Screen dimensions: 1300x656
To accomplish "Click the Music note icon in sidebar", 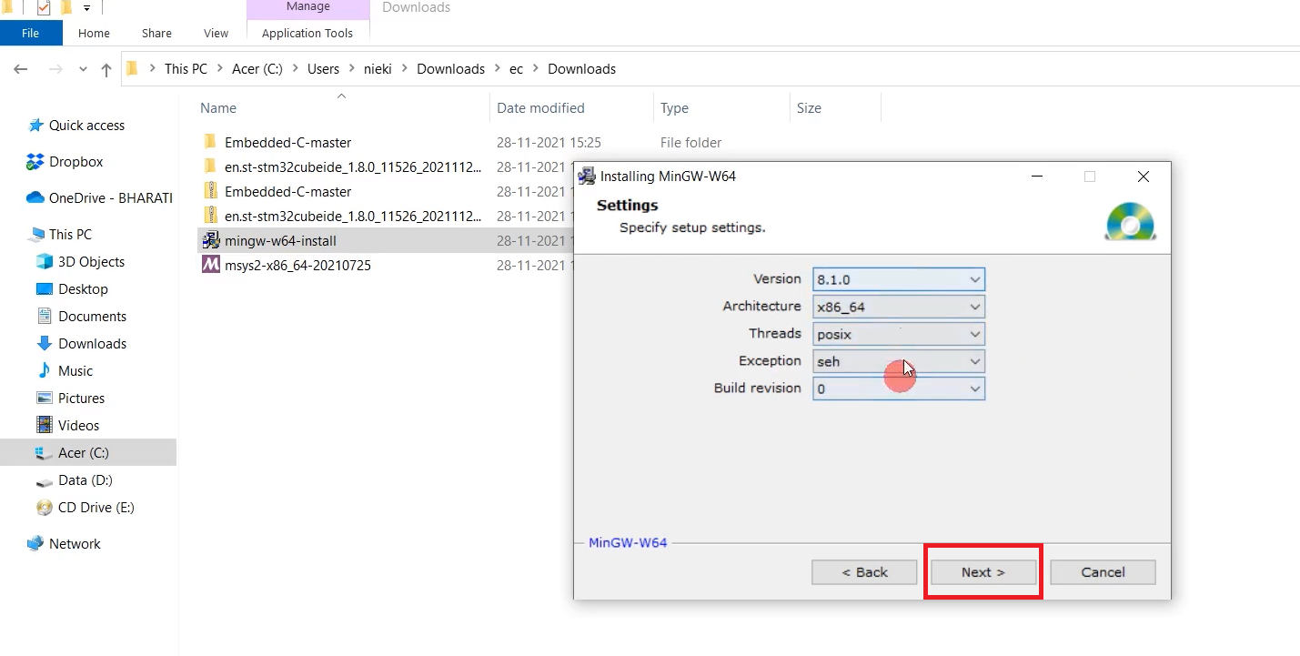I will pos(44,371).
